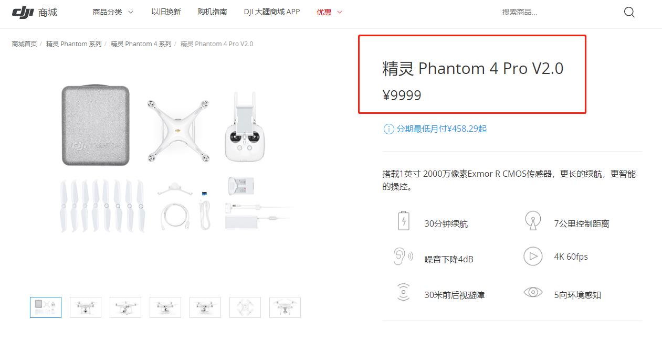The height and width of the screenshot is (341, 662).
Task: Click the ear noise reduction icon
Action: [x=403, y=256]
